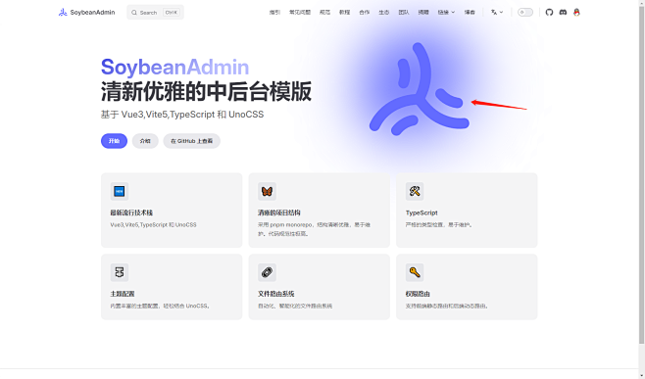Screen dimensions: 645x379
Task: Click the 权限路由 card title
Action: point(418,294)
